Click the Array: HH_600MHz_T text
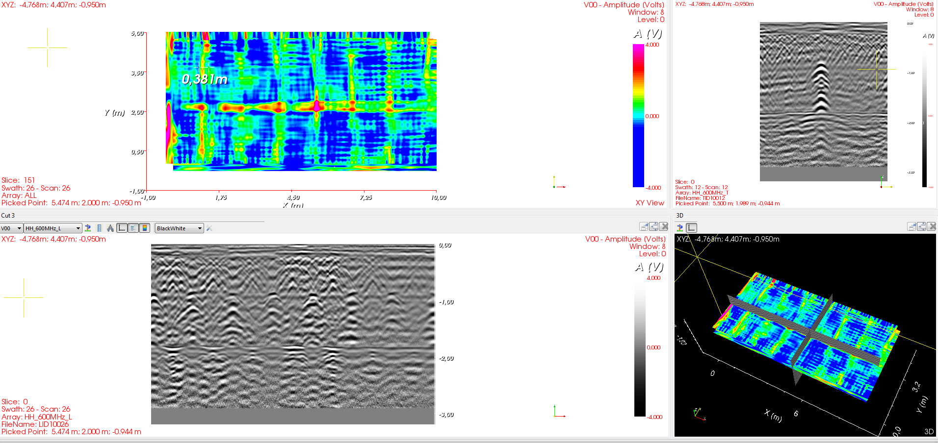The width and height of the screenshot is (938, 443). click(x=702, y=193)
